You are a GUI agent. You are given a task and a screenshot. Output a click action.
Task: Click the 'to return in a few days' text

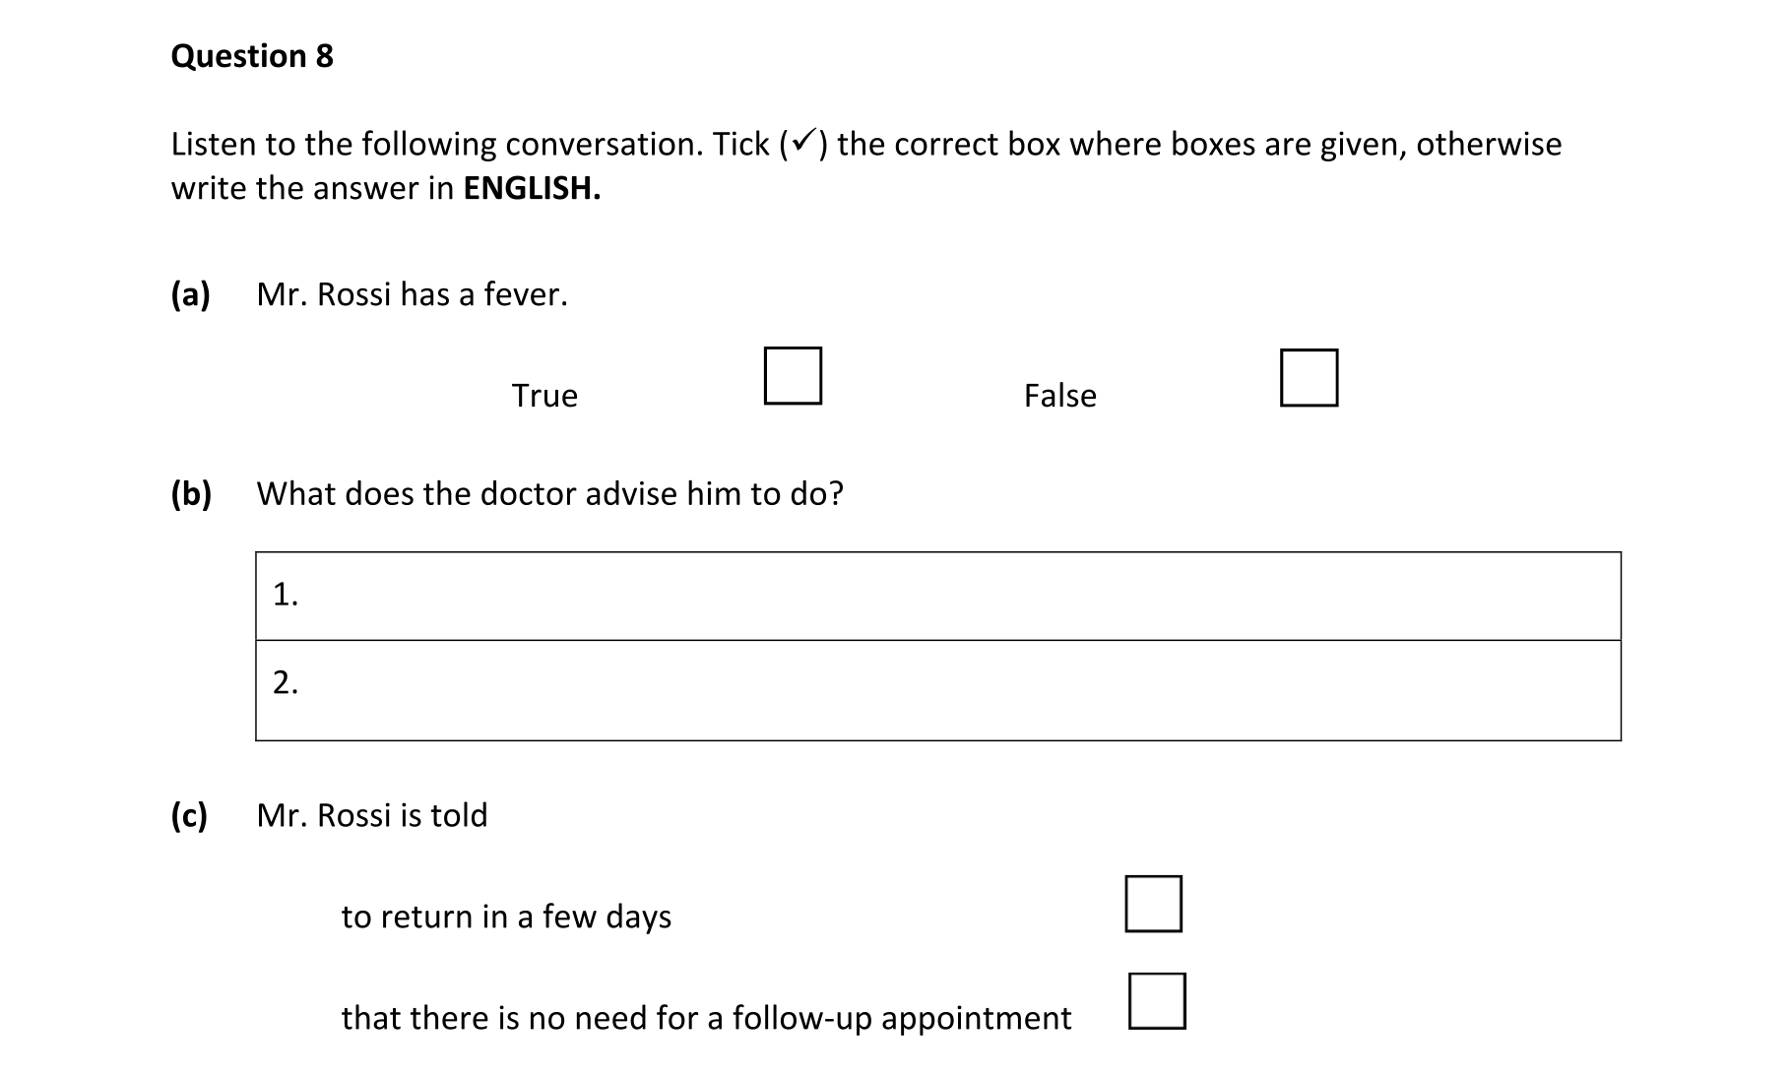pos(506,917)
